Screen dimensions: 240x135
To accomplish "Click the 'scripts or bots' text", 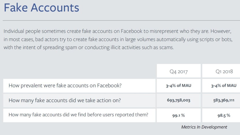I will [x=216, y=40].
